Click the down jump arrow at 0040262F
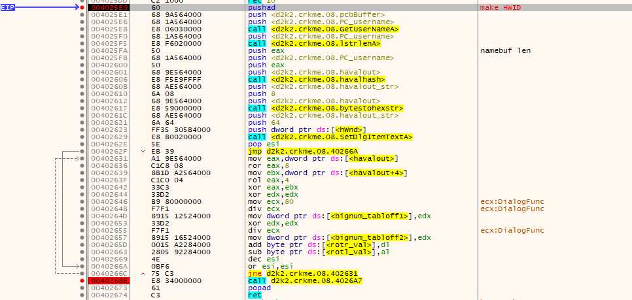The image size is (632, 300). (x=143, y=152)
